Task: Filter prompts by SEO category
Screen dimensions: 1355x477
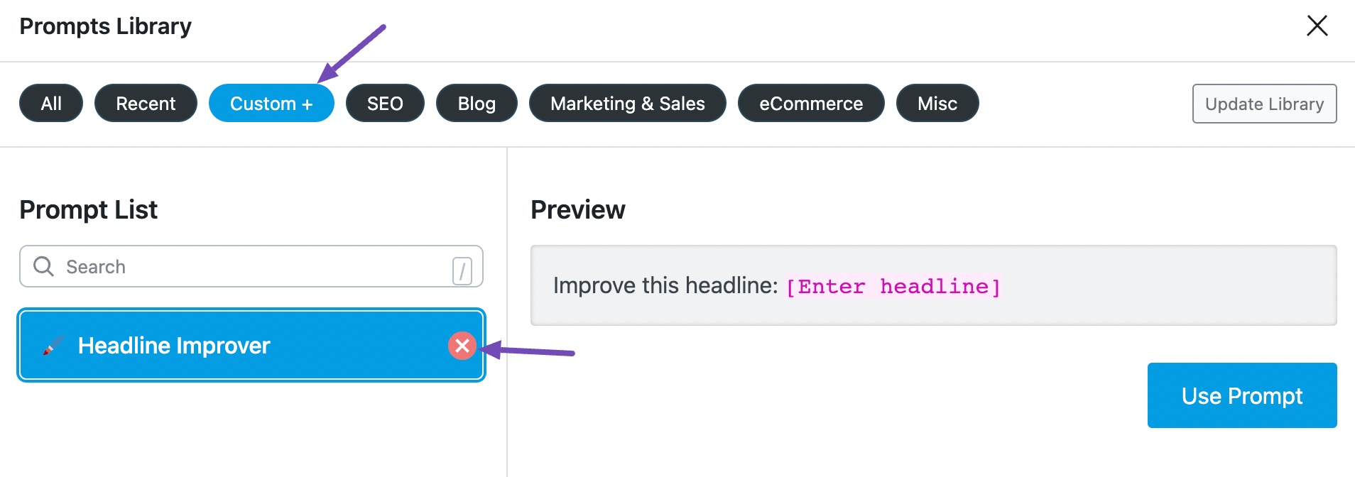Action: (385, 103)
